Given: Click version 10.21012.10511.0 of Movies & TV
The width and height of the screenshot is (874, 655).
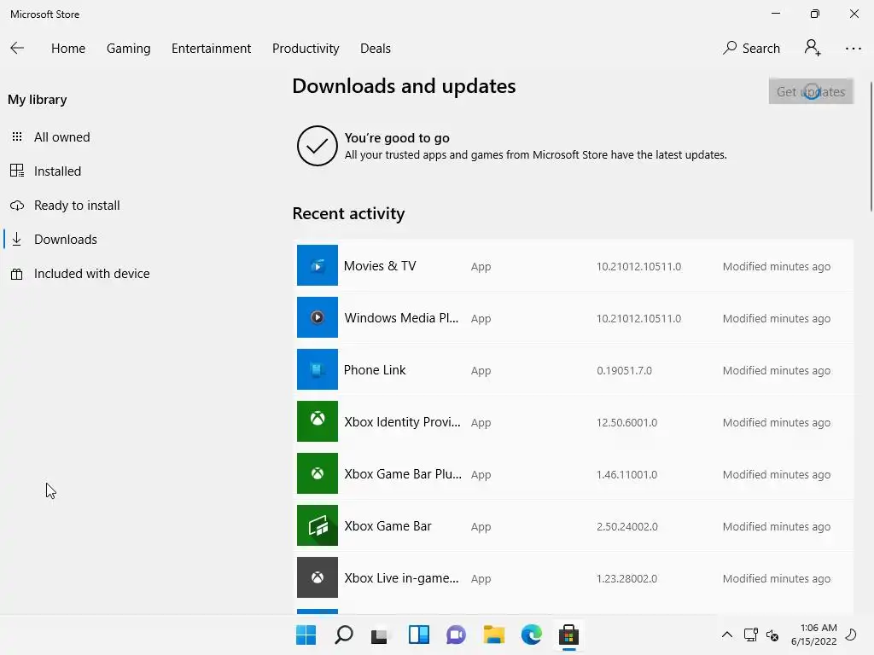Looking at the screenshot, I should (638, 266).
